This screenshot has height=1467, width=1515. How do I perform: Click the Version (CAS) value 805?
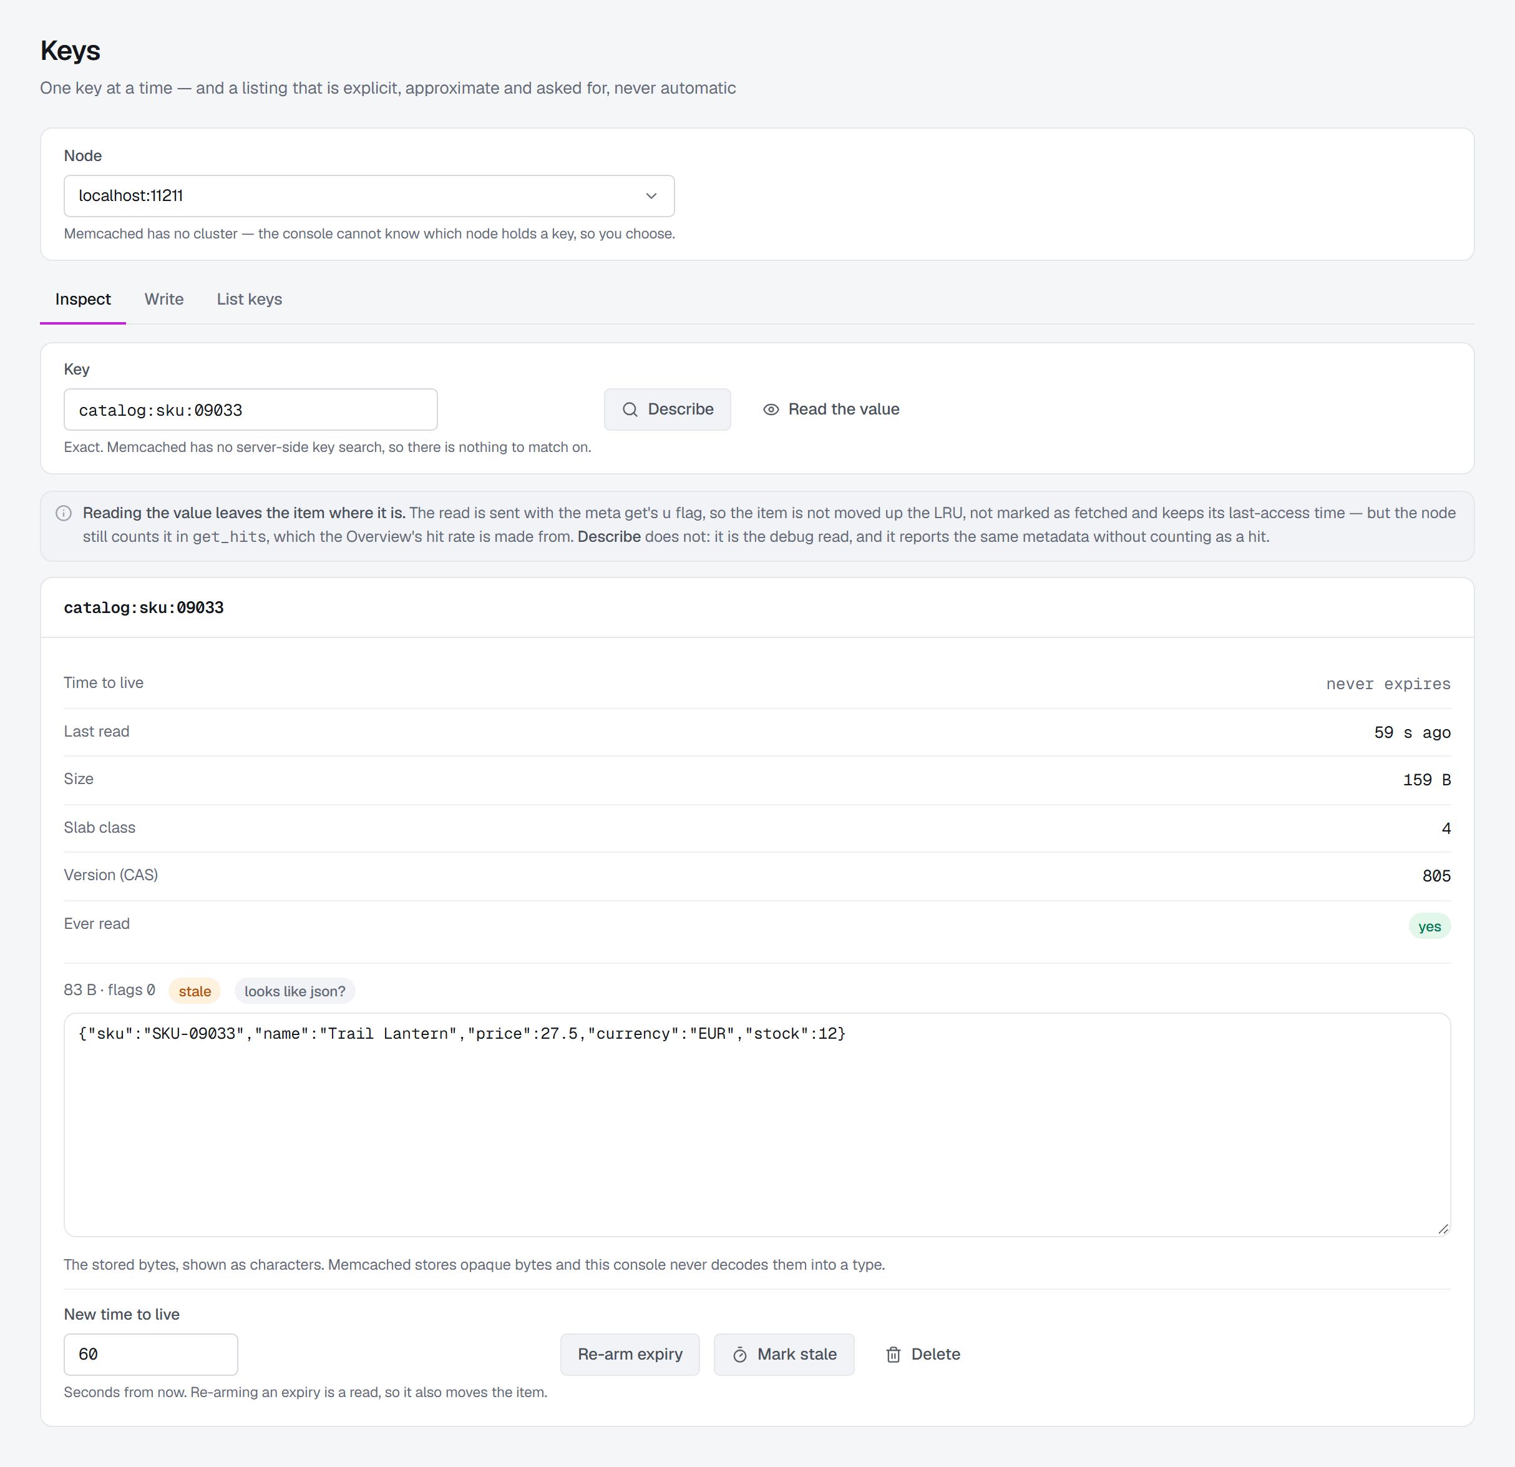pos(1436,876)
